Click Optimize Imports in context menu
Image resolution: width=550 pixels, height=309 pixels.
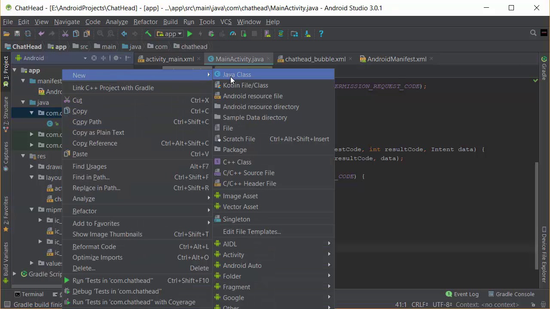(137, 257)
